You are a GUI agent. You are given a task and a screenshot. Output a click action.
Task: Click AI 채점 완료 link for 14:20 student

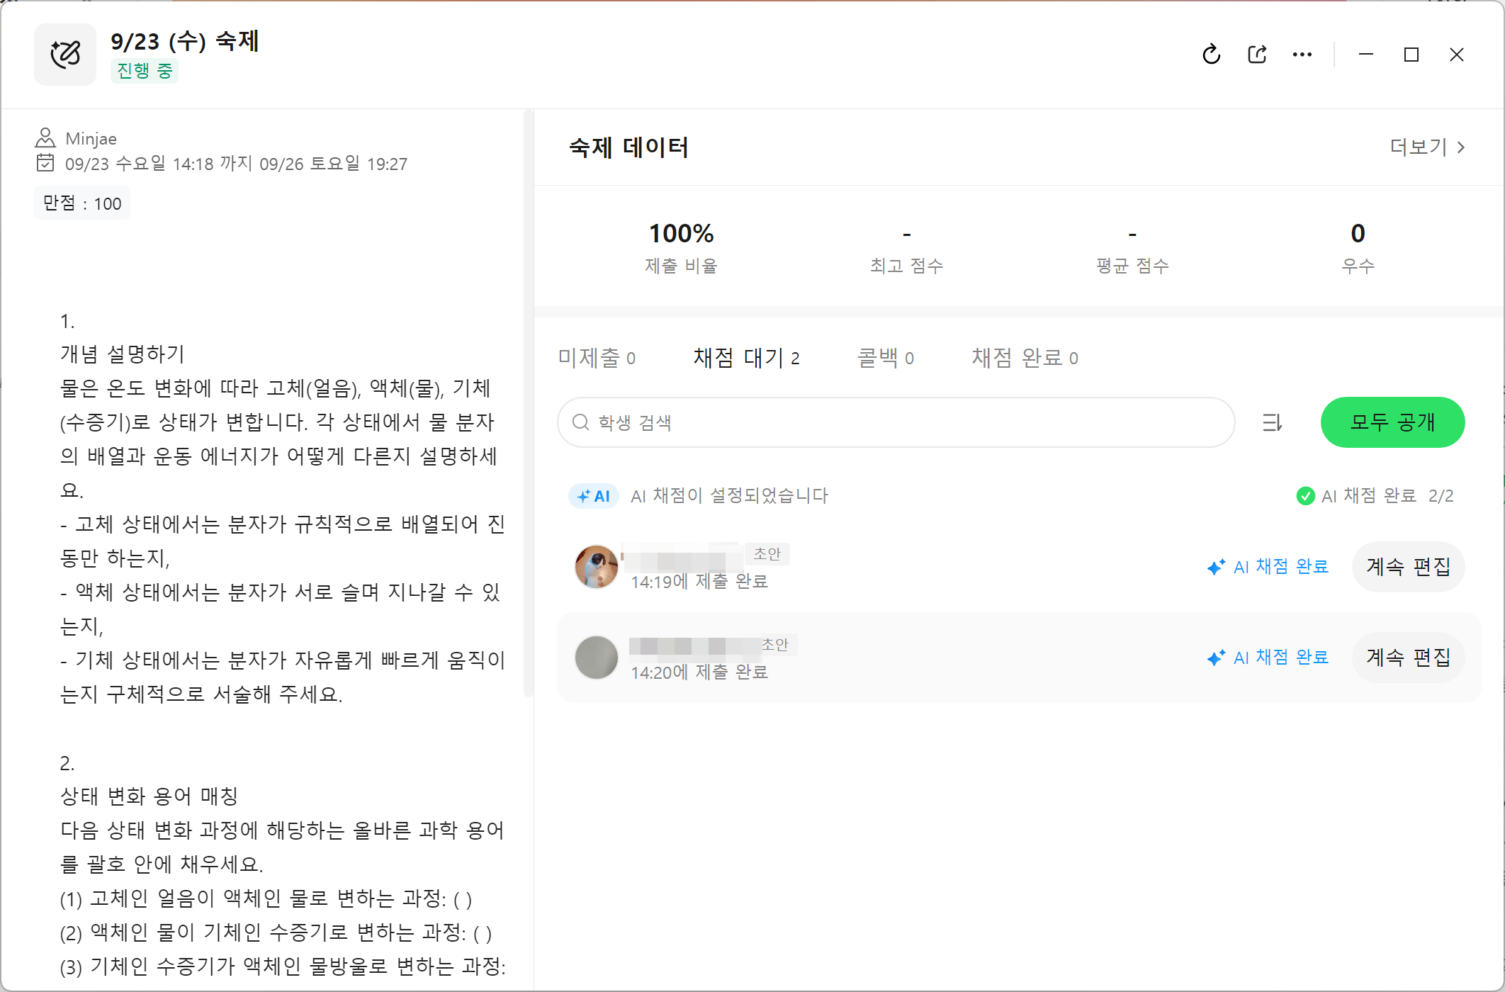[1268, 658]
